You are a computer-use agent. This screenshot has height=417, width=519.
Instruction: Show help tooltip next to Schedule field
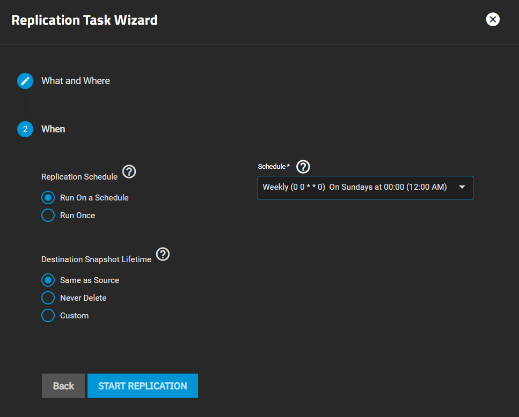pos(303,167)
